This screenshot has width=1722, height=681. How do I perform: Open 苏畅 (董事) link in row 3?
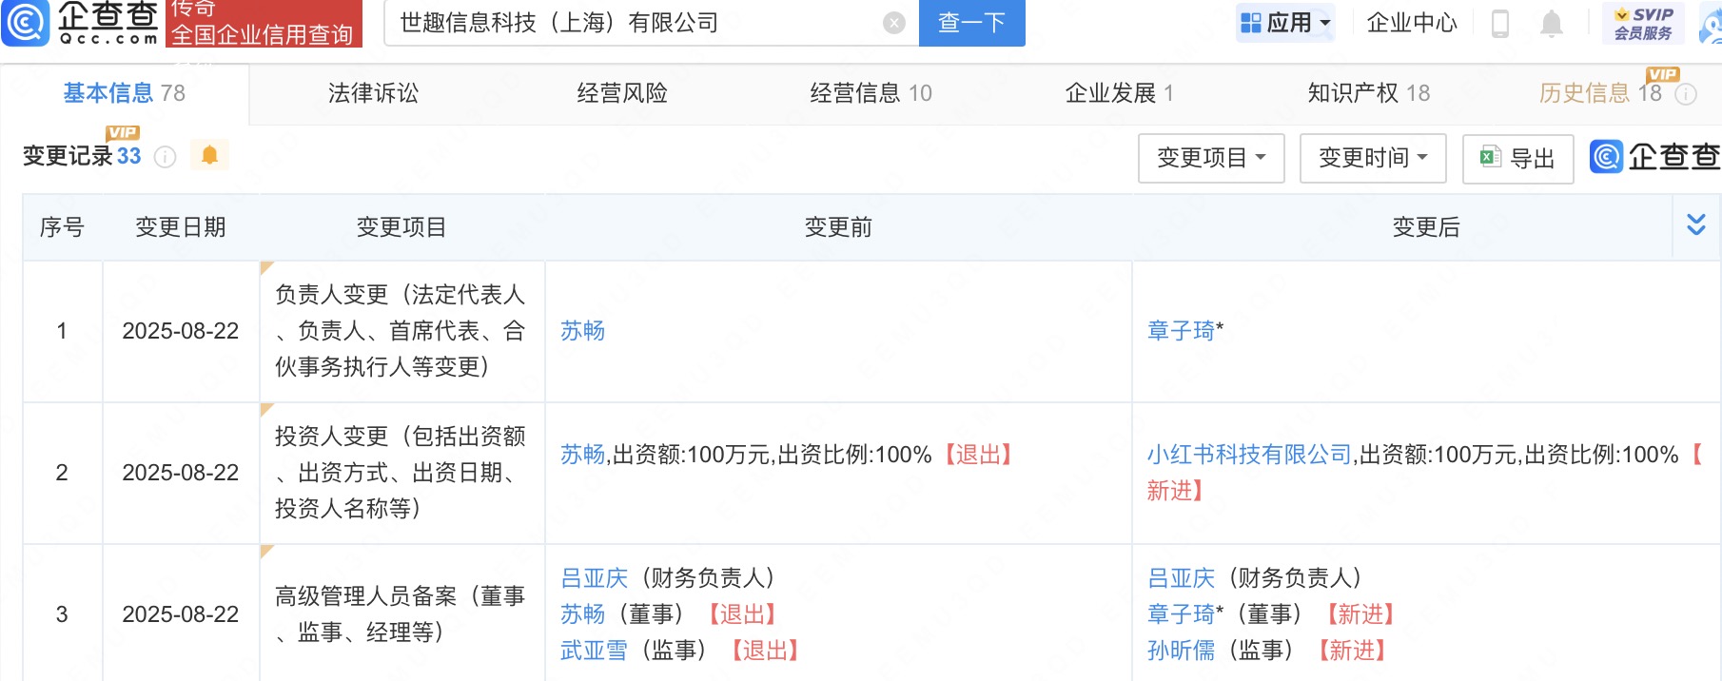click(x=583, y=614)
